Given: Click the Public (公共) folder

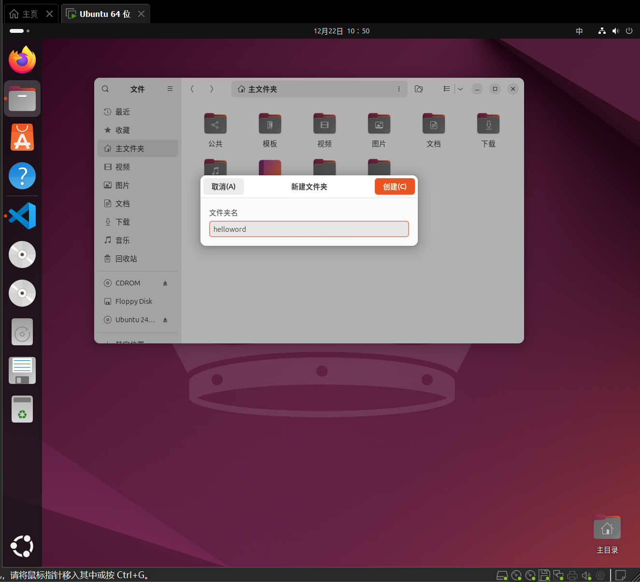Looking at the screenshot, I should 215,130.
